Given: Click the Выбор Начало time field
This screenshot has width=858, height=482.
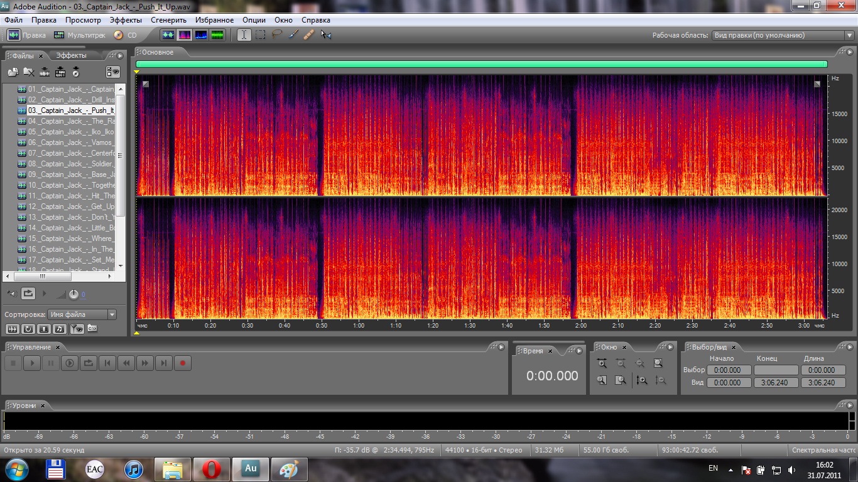Looking at the screenshot, I should pos(729,370).
